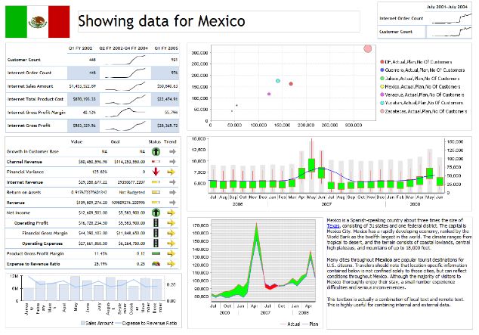Click the gray trend arrow in the Revenue row
This screenshot has width=479, height=335.
172,203
